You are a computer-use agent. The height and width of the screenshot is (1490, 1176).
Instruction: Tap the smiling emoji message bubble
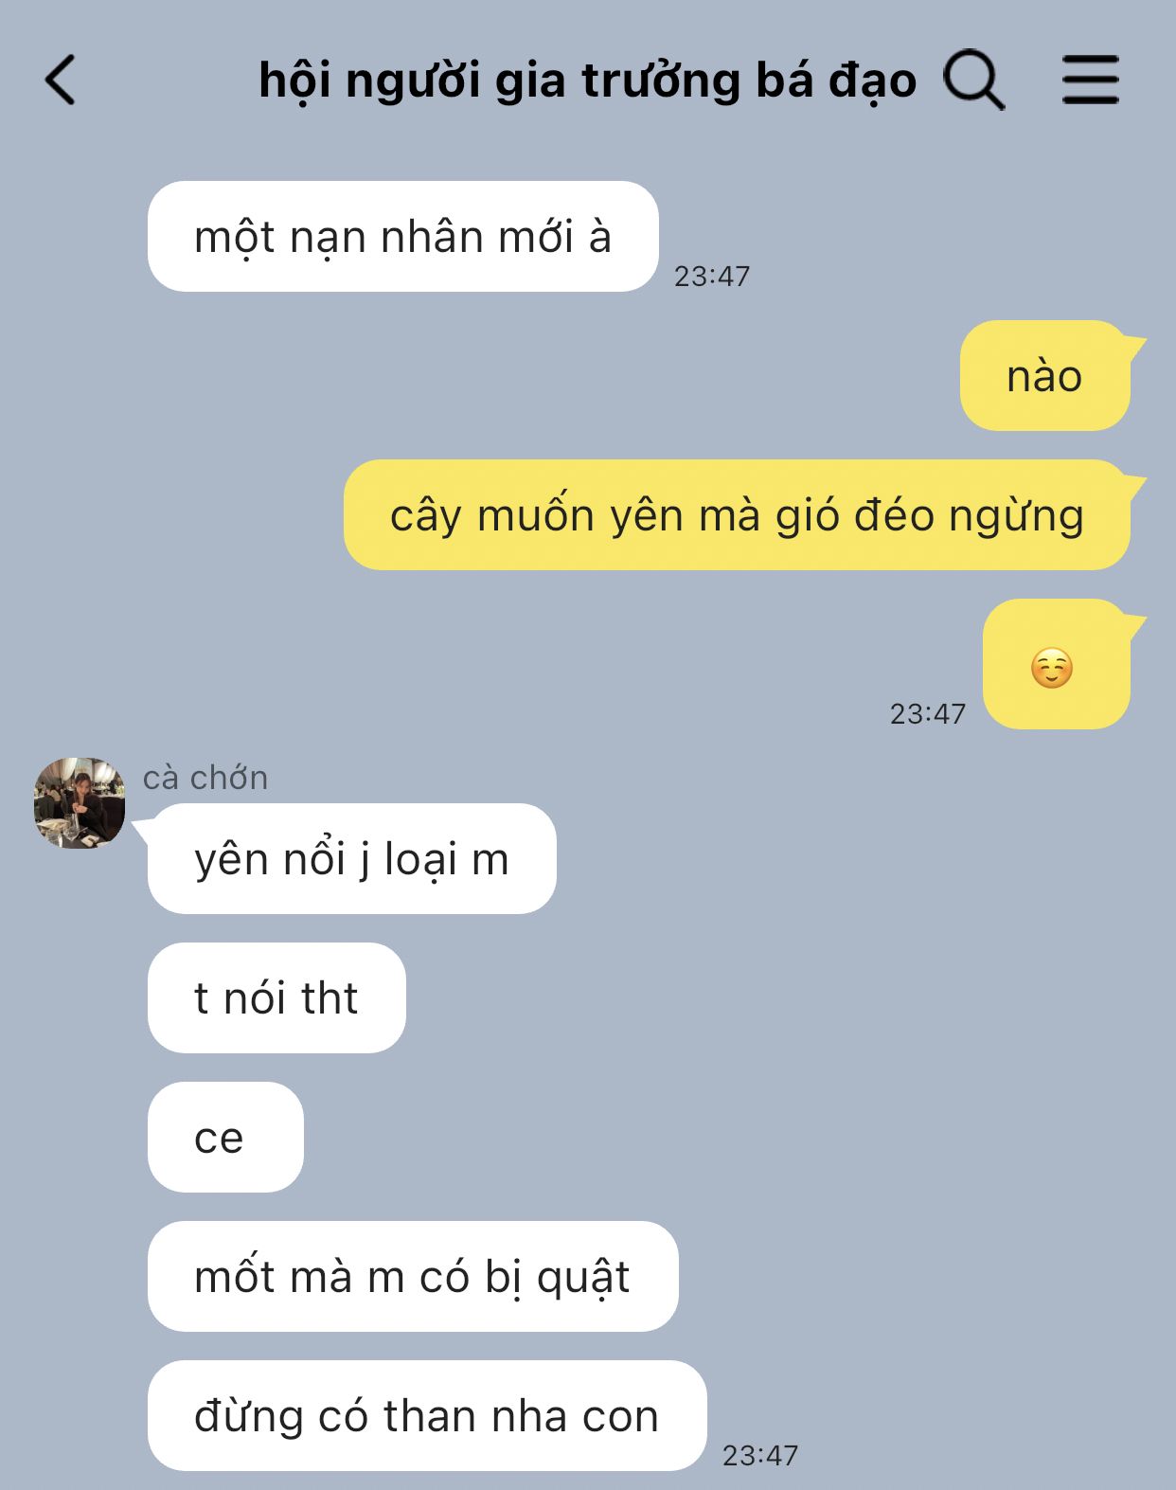click(1057, 664)
